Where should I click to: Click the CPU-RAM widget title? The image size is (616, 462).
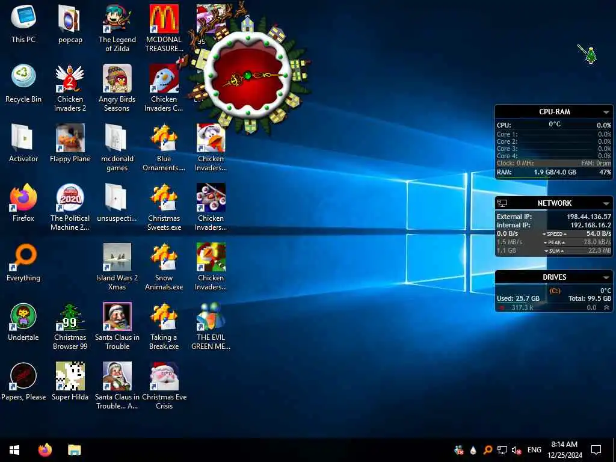point(554,112)
